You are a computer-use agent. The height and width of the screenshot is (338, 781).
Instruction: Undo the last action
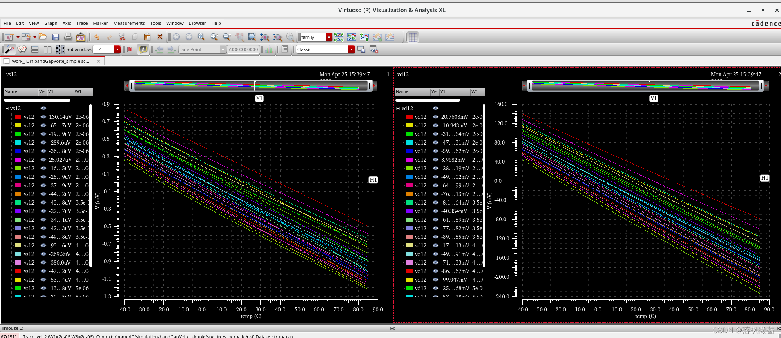(97, 37)
